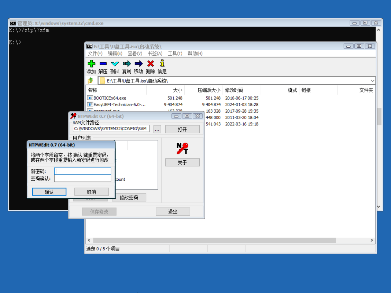Click inside the 新密码 new password field
The image size is (391, 293).
[83, 171]
